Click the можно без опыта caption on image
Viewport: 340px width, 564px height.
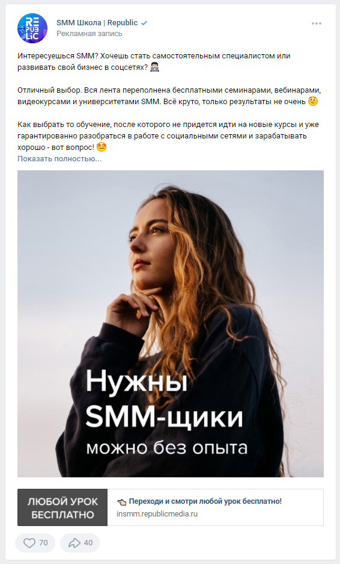pyautogui.click(x=167, y=448)
